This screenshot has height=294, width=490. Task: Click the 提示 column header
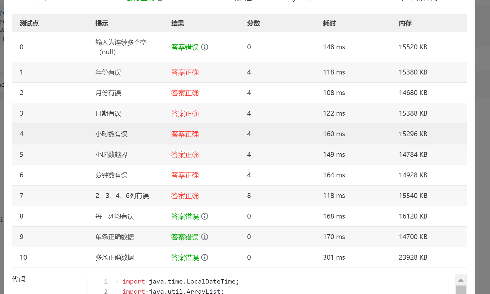click(102, 23)
